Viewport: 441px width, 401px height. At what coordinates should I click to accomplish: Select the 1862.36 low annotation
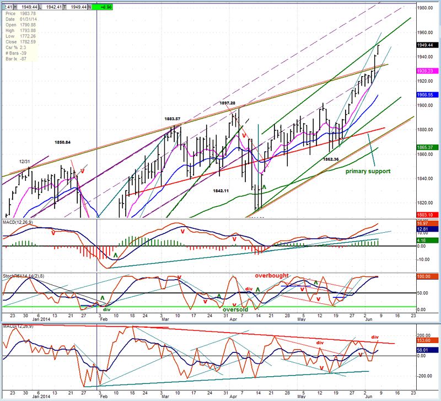pyautogui.click(x=331, y=159)
